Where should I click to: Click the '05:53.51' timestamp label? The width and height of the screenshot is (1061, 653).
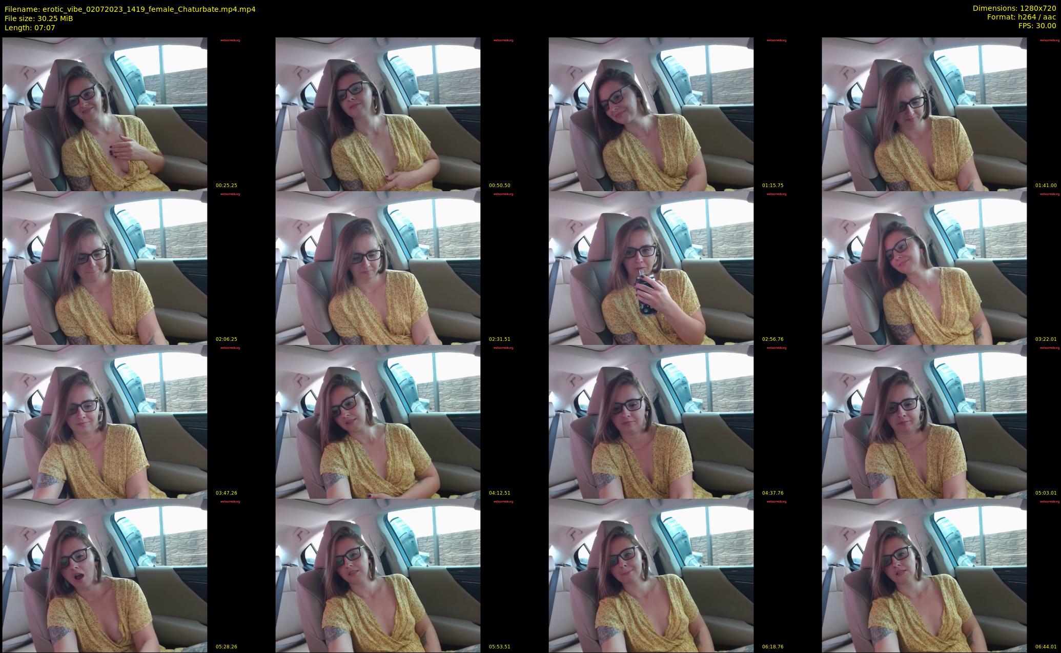500,647
